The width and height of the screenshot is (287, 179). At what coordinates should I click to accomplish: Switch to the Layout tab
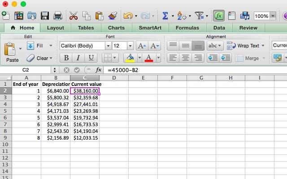(x=56, y=28)
